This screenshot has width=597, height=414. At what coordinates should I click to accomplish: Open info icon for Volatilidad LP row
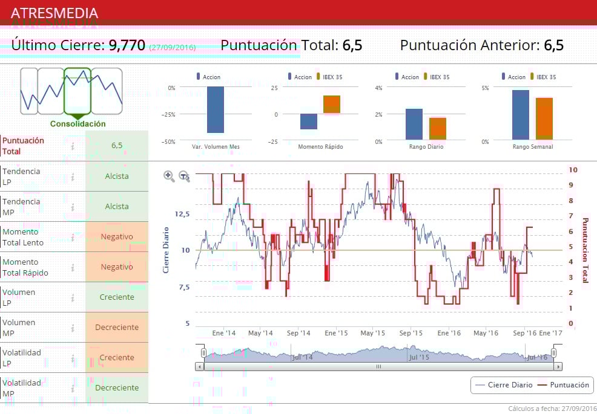73,358
